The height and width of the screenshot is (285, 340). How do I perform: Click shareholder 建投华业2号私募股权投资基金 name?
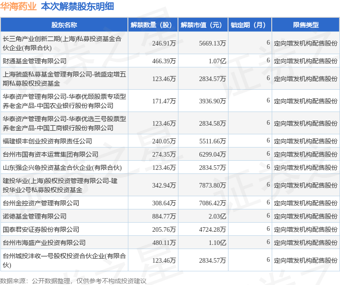(60, 185)
